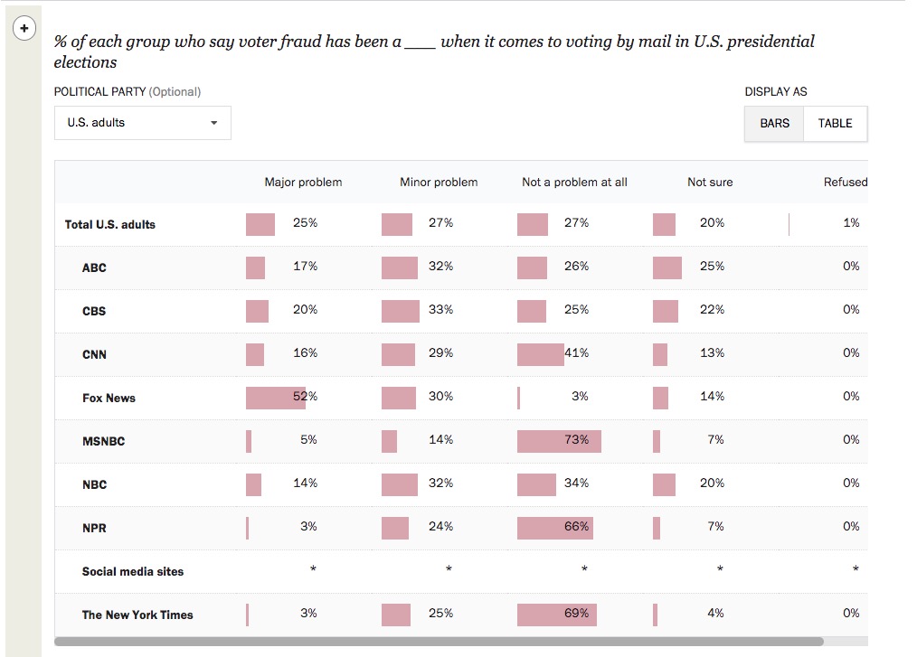This screenshot has height=657, width=917.
Task: Open the Political Party dropdown
Action: 142,123
